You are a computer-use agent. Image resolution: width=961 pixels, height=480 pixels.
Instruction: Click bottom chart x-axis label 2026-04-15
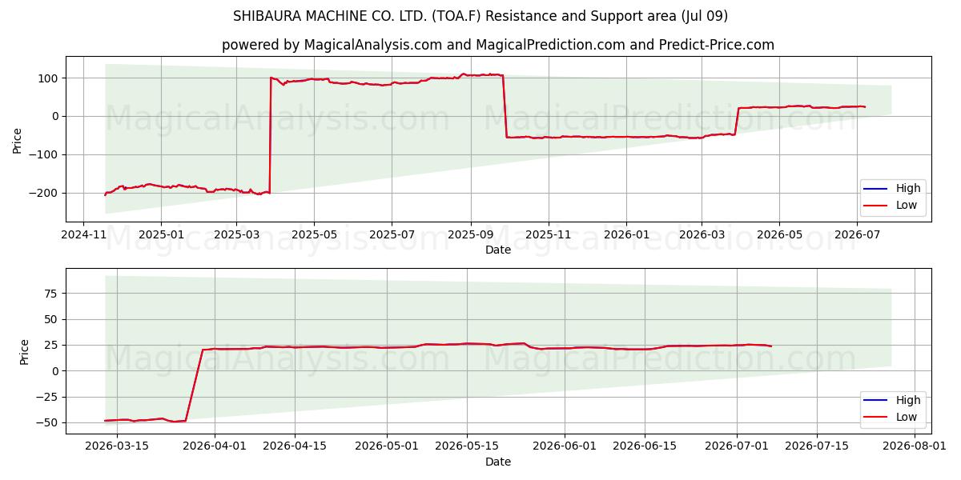point(295,447)
